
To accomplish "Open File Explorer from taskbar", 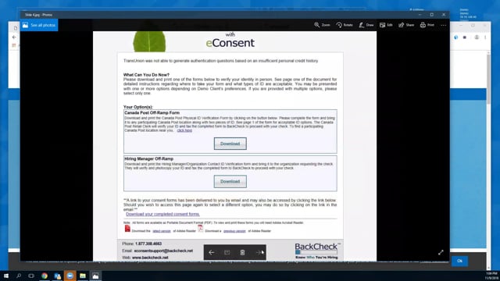I will [83, 276].
